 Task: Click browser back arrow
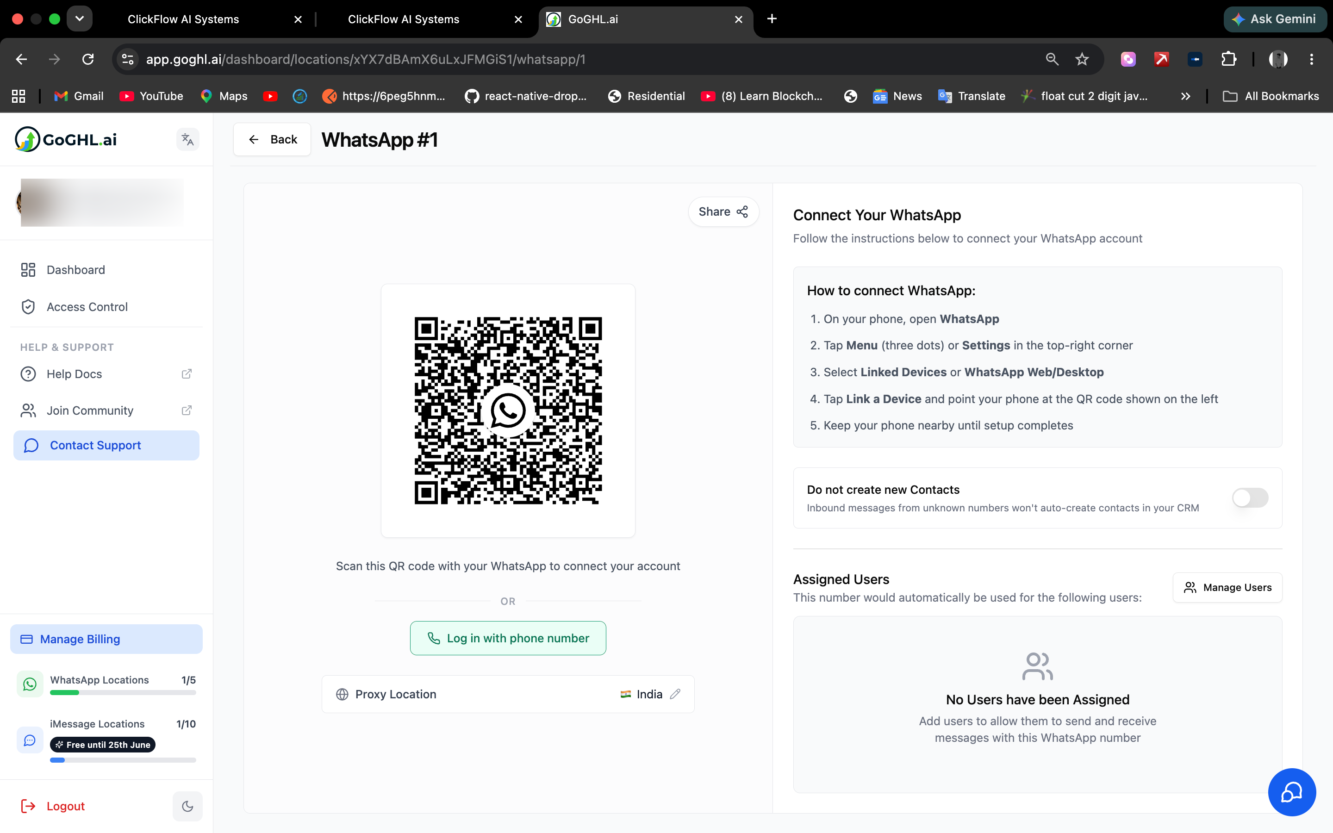coord(21,59)
